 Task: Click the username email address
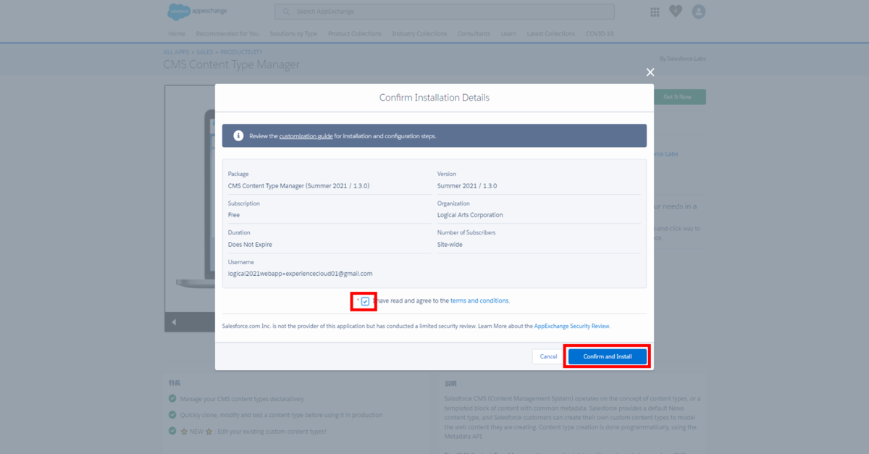301,274
